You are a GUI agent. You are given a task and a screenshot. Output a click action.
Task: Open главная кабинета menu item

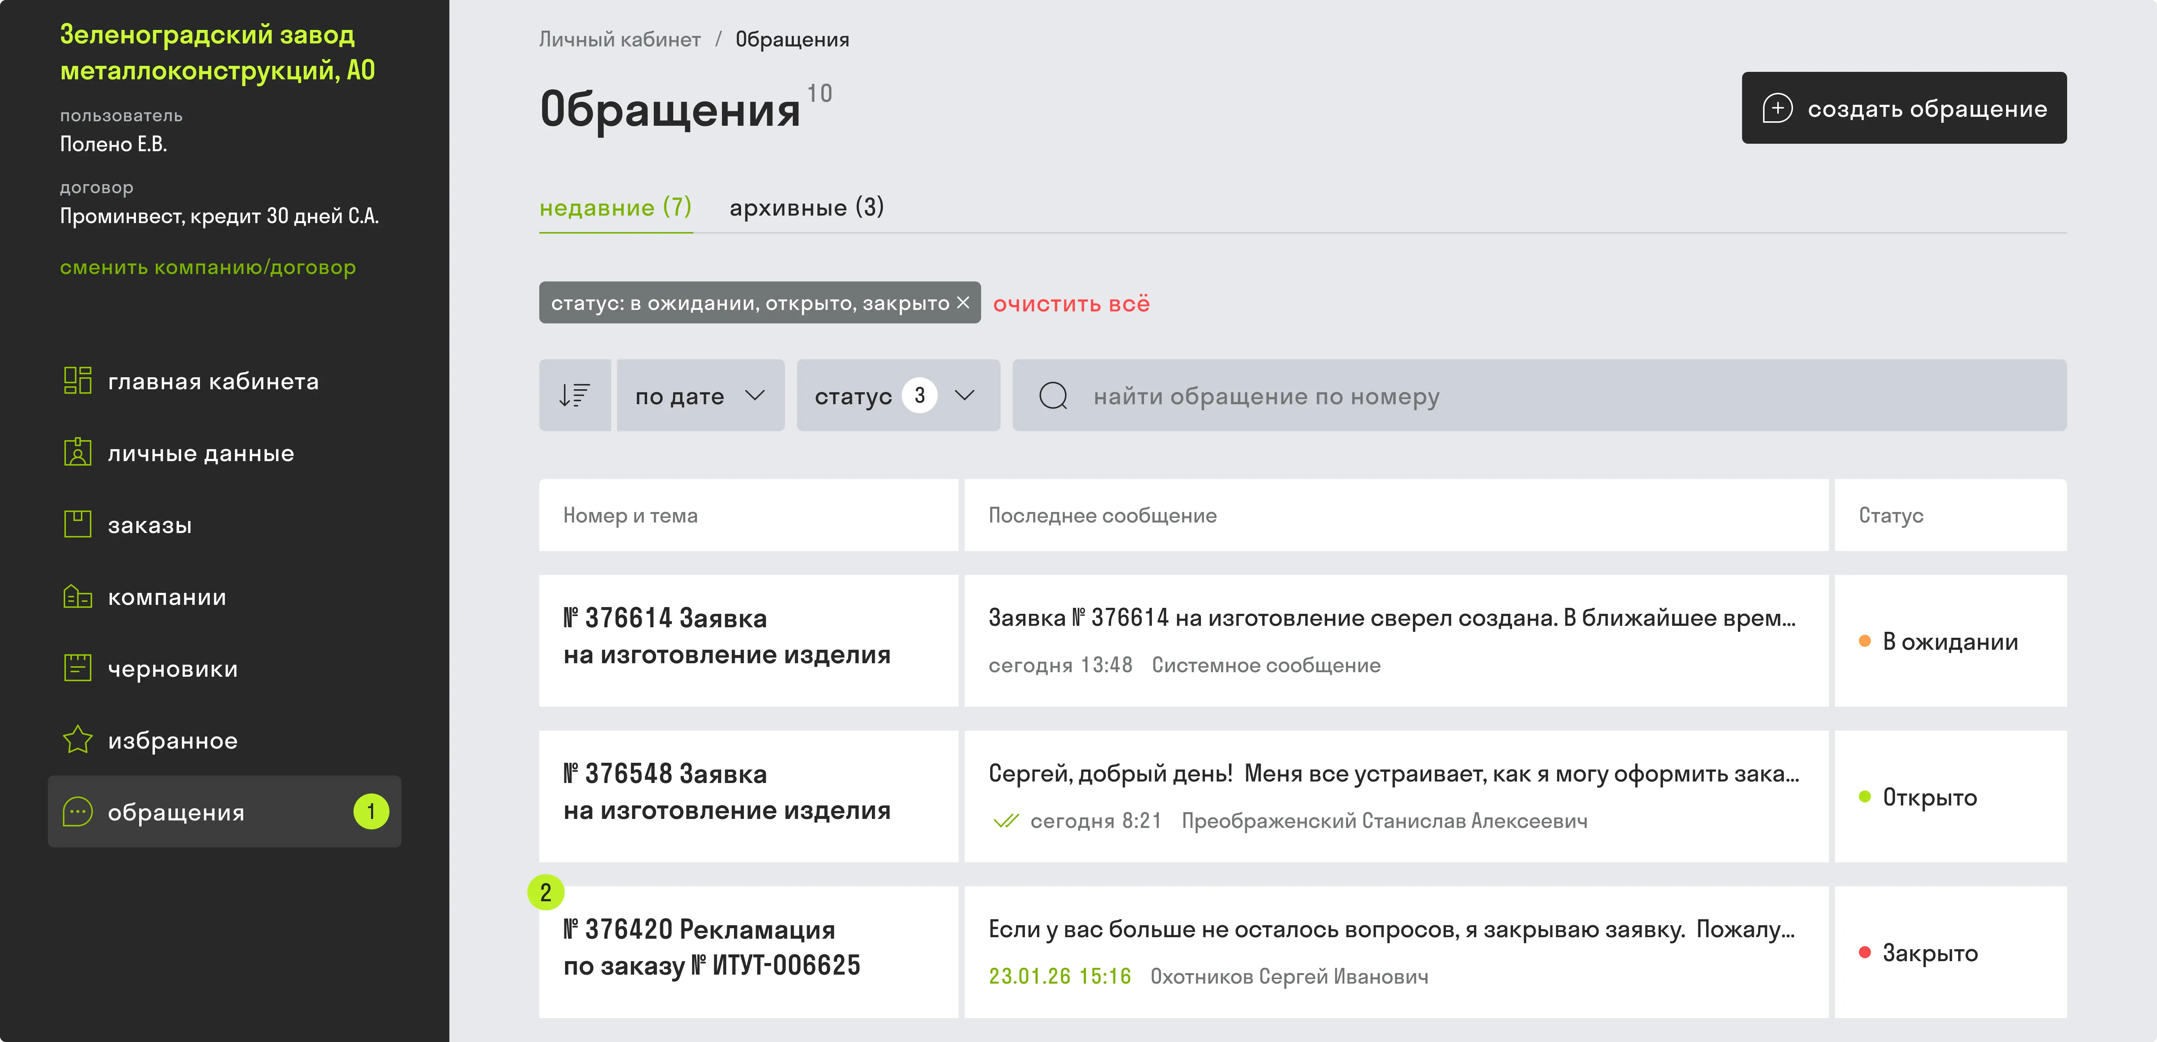[x=224, y=381]
